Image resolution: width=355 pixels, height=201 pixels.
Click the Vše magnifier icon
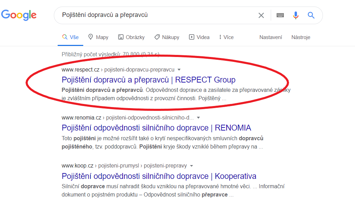(65, 37)
